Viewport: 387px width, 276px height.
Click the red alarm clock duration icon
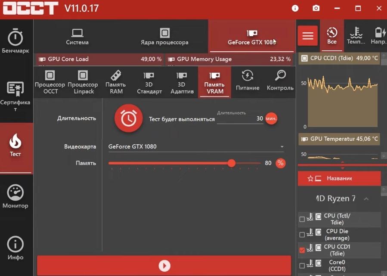point(128,118)
